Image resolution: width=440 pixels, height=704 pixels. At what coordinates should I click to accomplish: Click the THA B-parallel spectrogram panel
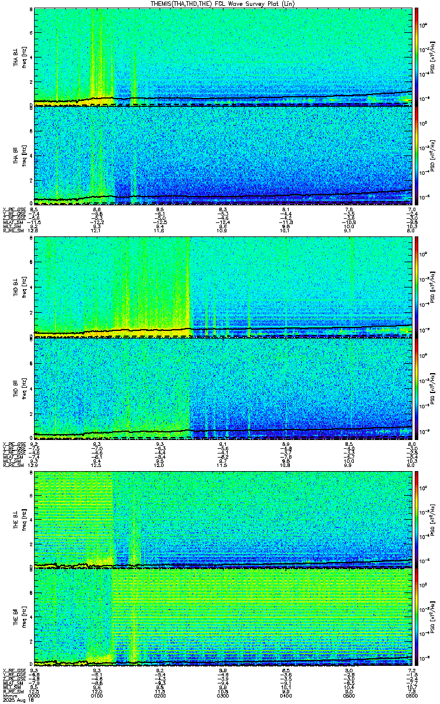223,155
